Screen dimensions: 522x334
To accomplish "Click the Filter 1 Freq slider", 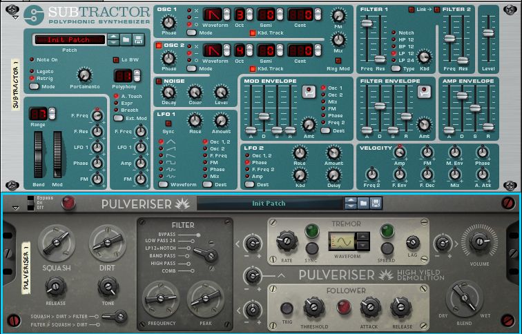I will (367, 23).
